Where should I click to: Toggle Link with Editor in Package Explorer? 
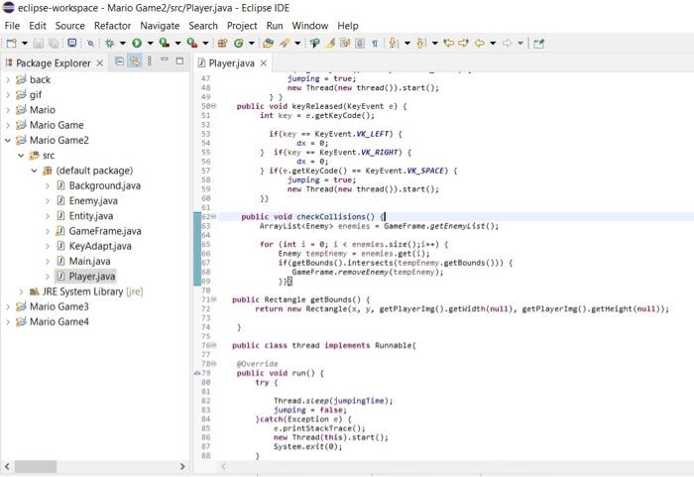(135, 61)
